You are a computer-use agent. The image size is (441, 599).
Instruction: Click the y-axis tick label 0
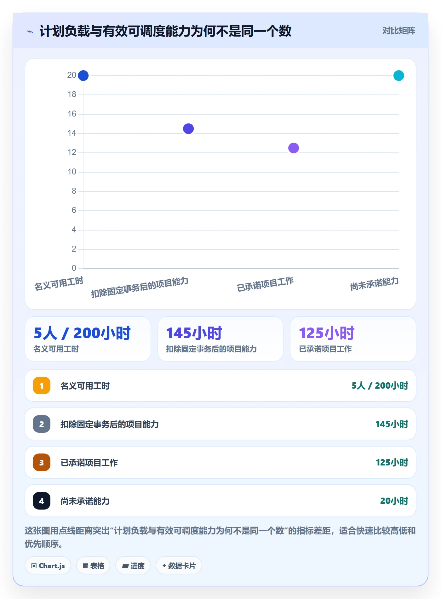click(x=74, y=268)
